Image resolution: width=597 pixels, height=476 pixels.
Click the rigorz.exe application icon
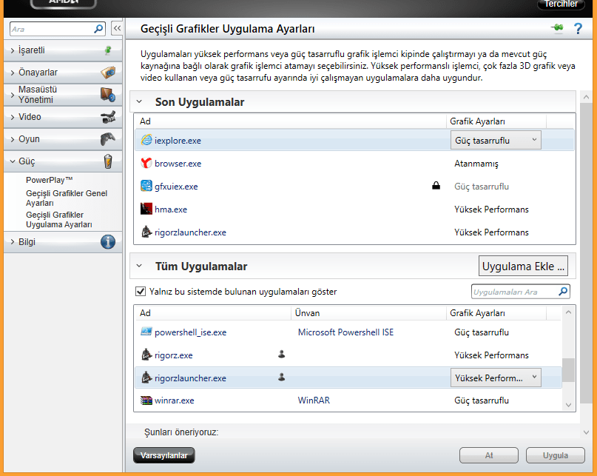click(146, 355)
